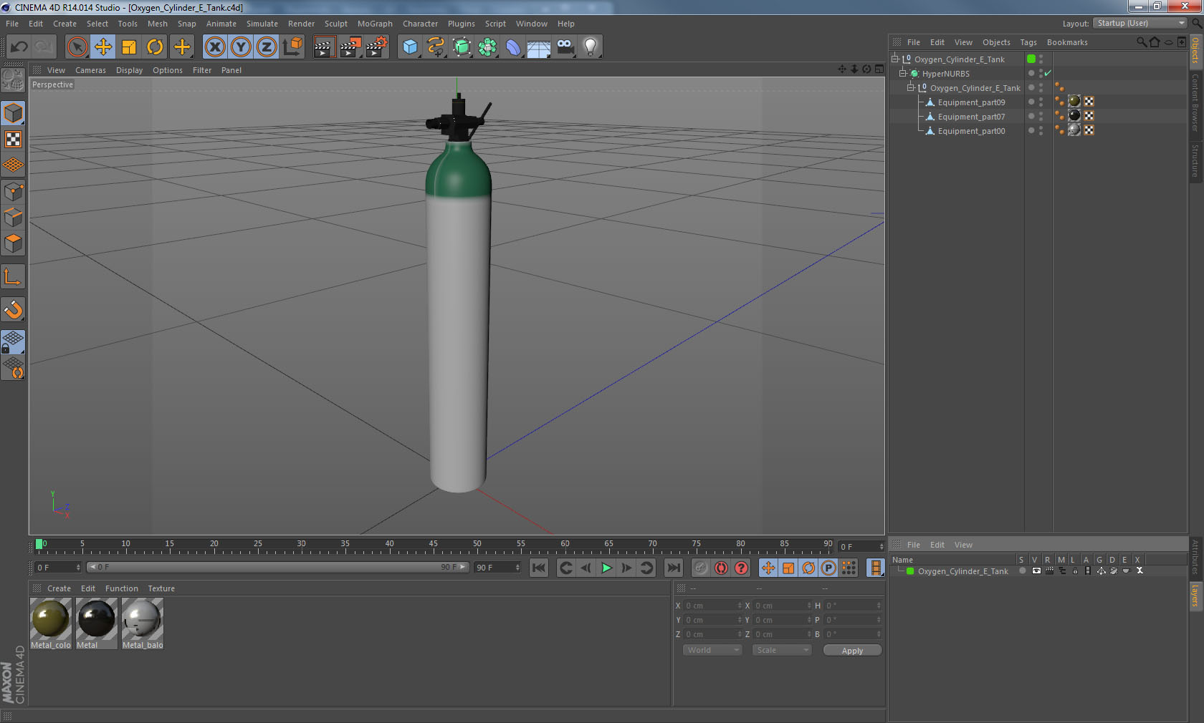Open Object Manager Tags menu

tap(1028, 42)
